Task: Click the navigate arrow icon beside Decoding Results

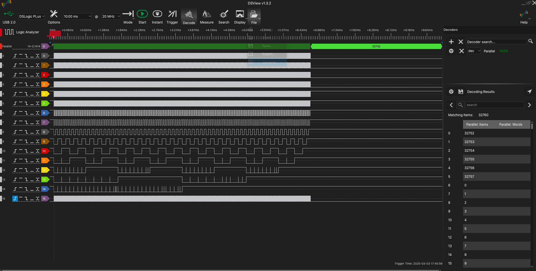Action: [x=529, y=92]
